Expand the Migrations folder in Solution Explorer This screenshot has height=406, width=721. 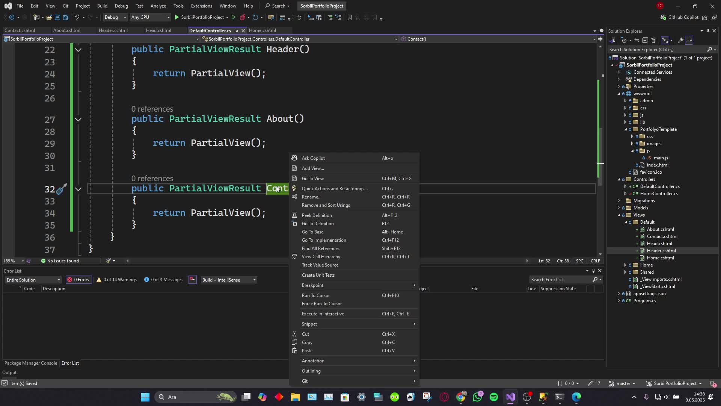click(619, 201)
